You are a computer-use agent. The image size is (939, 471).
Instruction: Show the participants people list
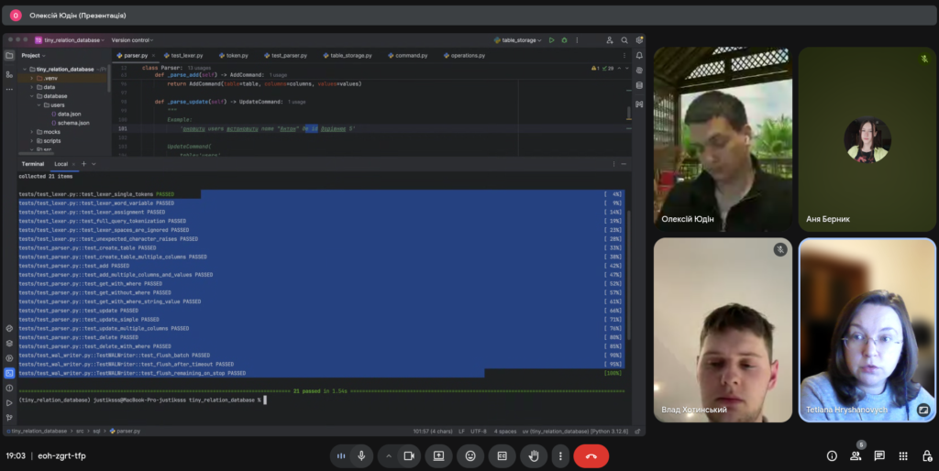click(856, 455)
